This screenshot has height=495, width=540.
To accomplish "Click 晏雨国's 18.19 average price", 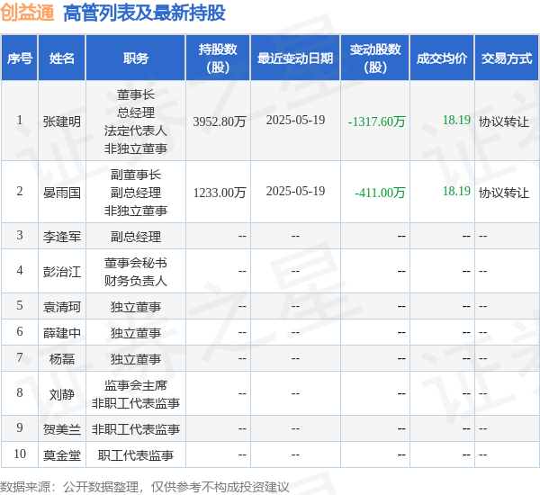I will tap(456, 191).
